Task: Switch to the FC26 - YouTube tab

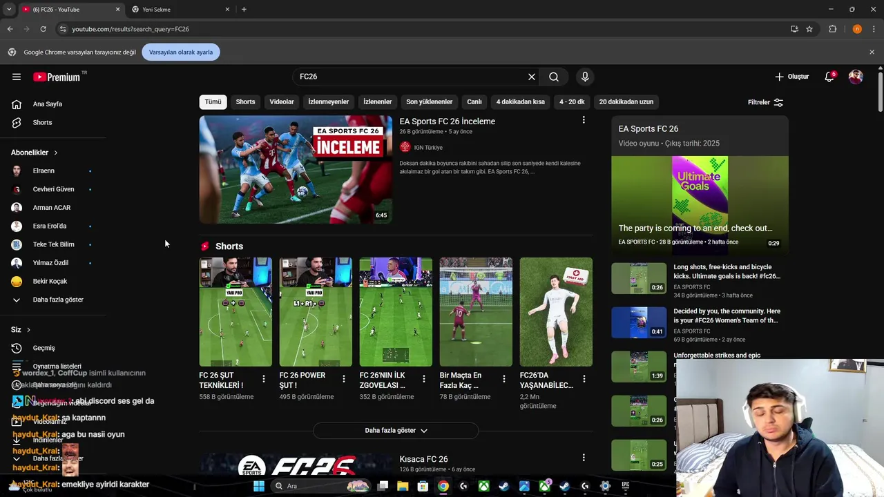Action: [x=70, y=9]
